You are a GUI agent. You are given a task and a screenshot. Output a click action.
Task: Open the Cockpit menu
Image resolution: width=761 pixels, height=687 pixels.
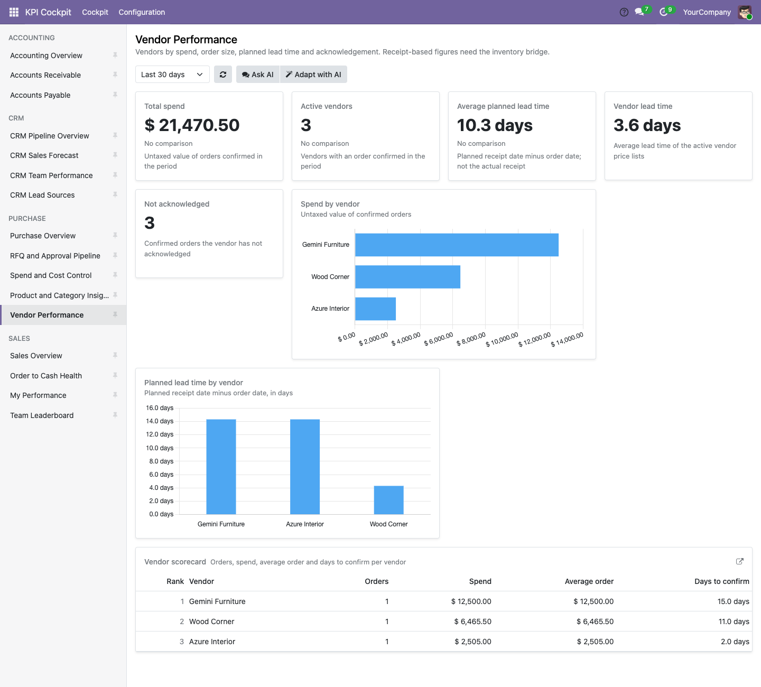95,12
